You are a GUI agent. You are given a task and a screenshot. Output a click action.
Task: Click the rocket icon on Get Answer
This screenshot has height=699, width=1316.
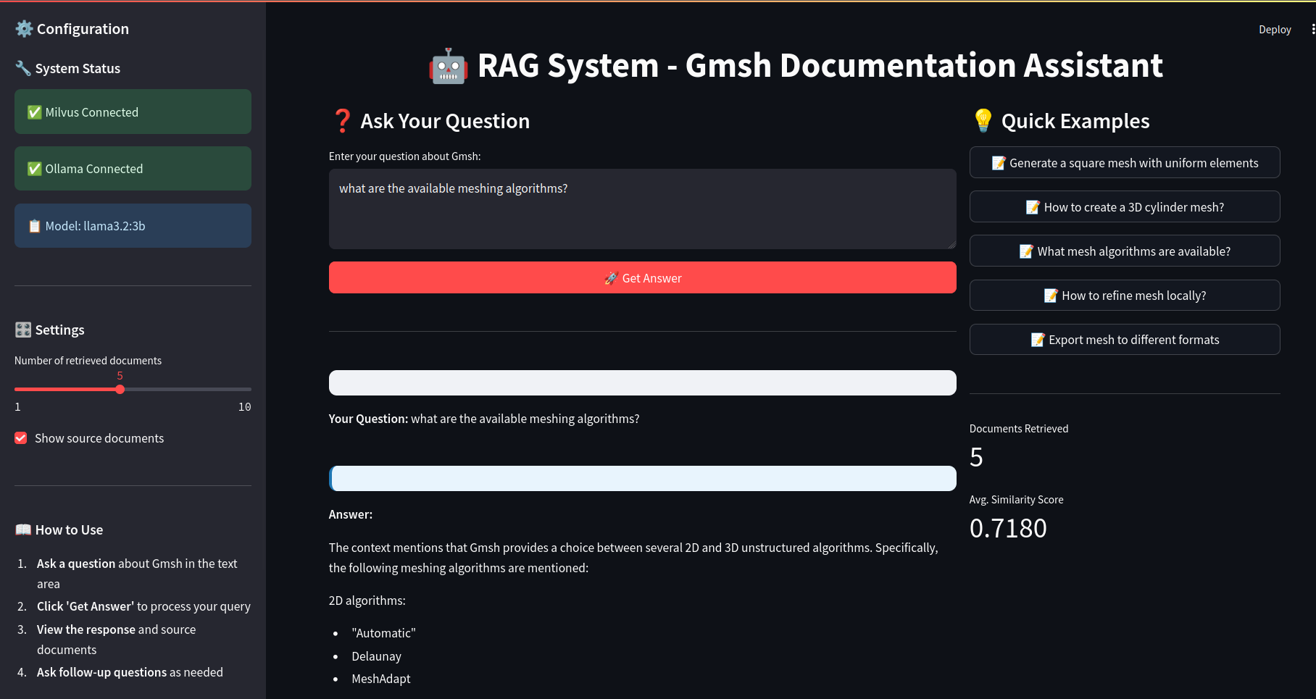611,278
